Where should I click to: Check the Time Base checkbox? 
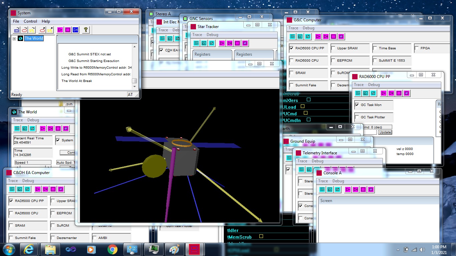pyautogui.click(x=375, y=48)
